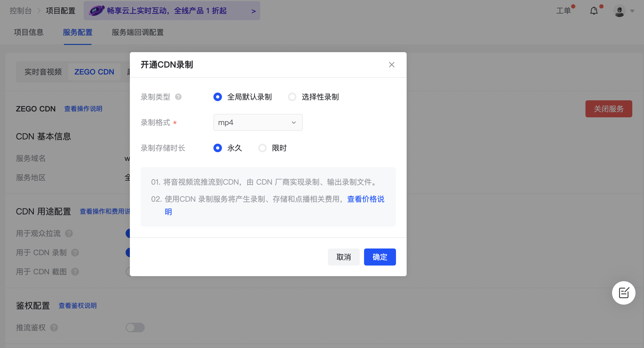Viewport: 644px width, 348px height.
Task: Click help icon beside 用于 CDN 截图
Action: 75,272
